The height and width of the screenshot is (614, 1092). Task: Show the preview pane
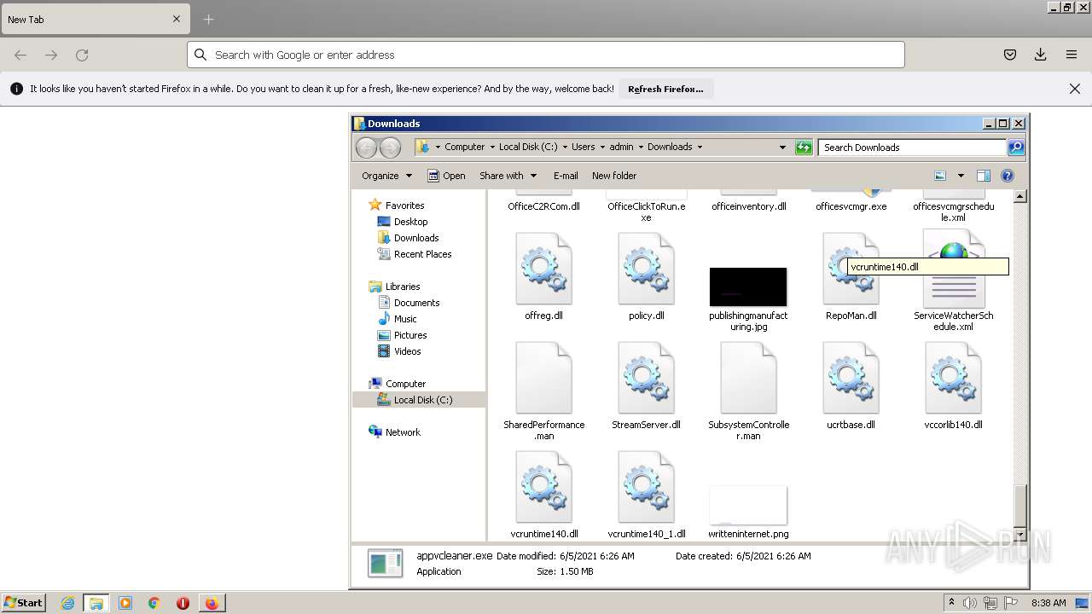[x=983, y=176]
